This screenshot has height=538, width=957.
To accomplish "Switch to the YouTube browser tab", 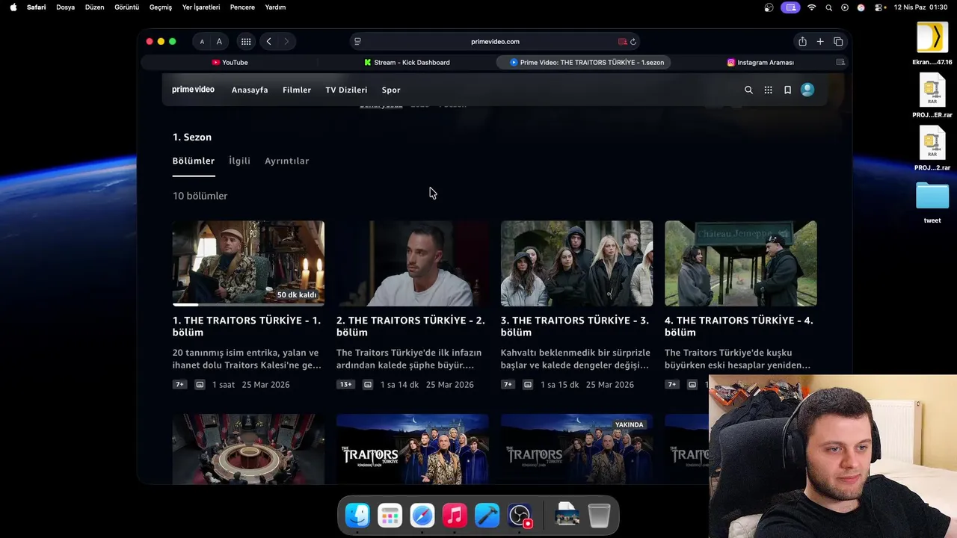I will click(230, 63).
